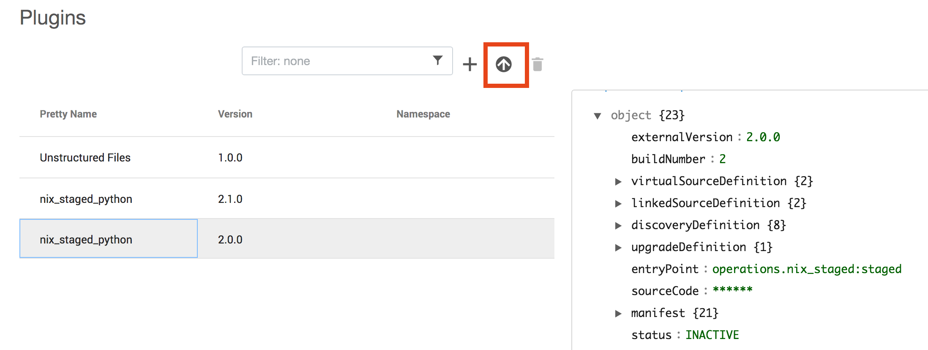928x350 pixels.
Task: Expand the virtualSourceDefinition node
Action: (618, 182)
